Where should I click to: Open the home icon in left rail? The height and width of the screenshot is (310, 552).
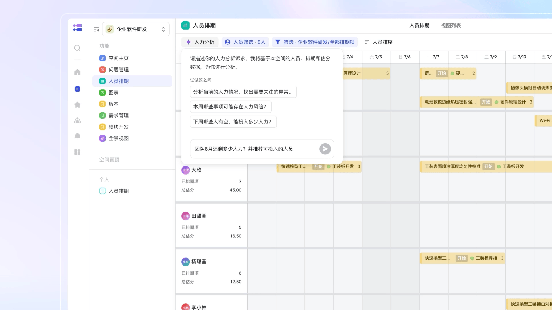(x=77, y=72)
